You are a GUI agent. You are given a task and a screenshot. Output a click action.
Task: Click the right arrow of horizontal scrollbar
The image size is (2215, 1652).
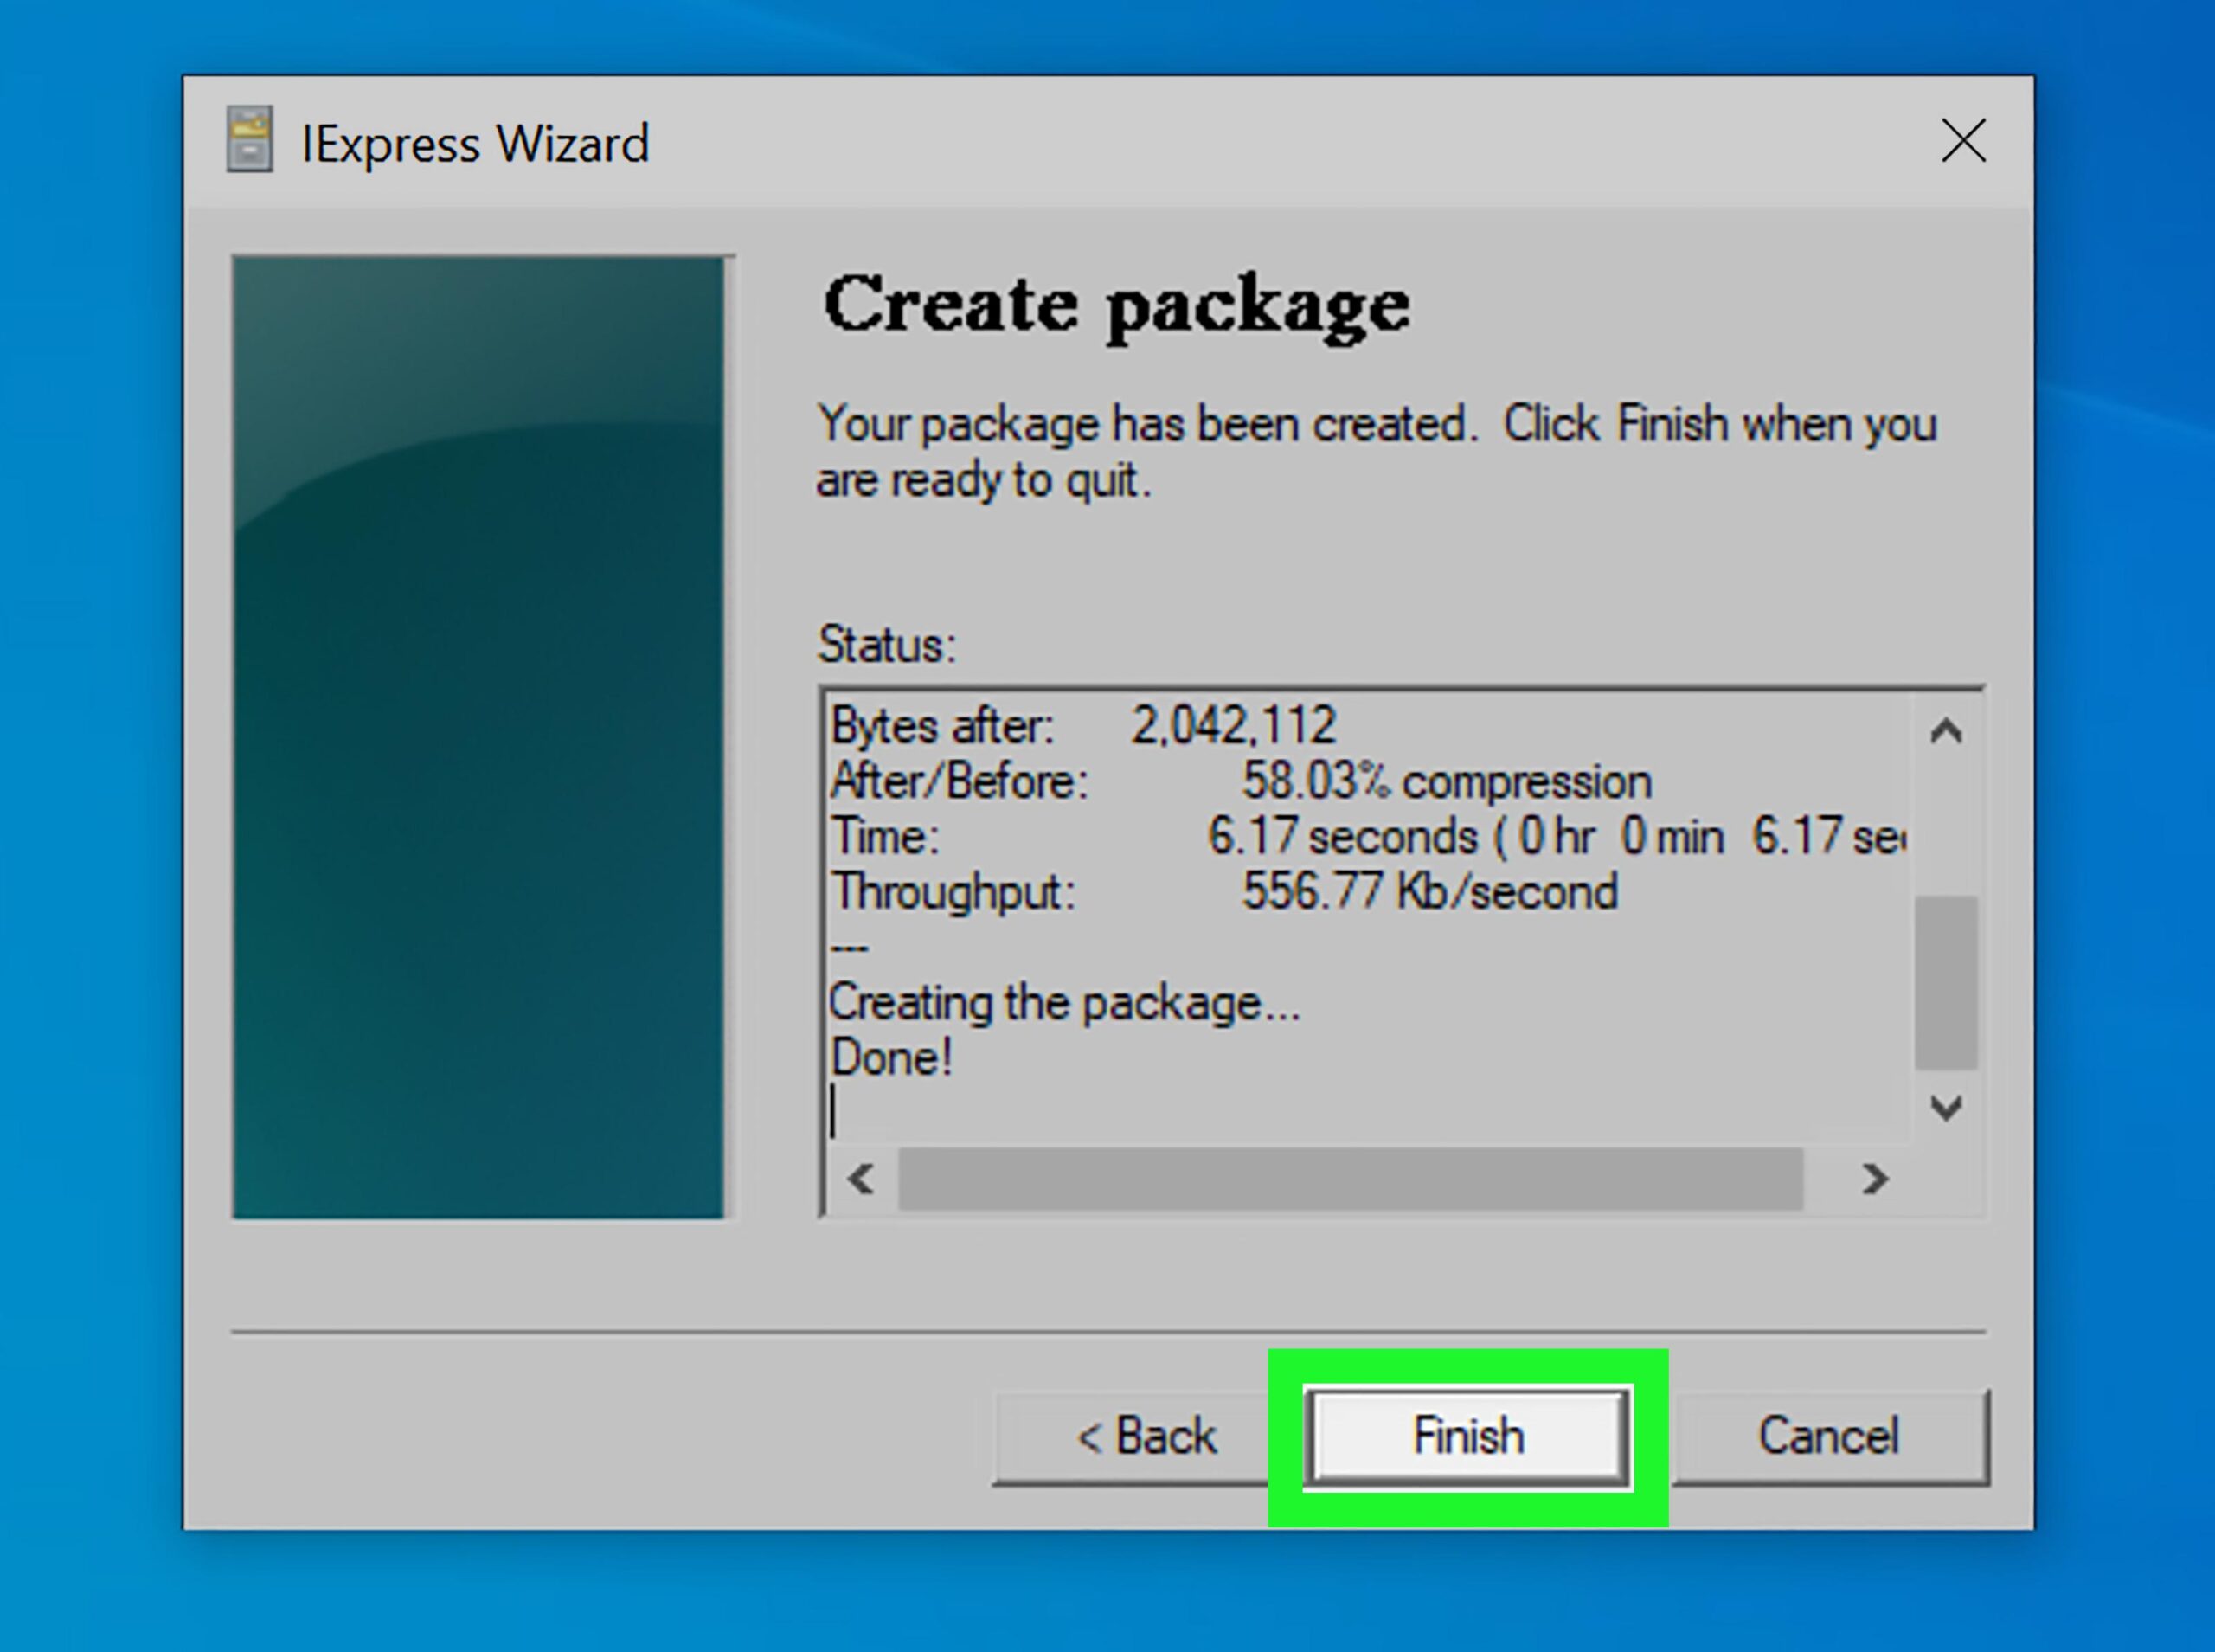click(1874, 1180)
